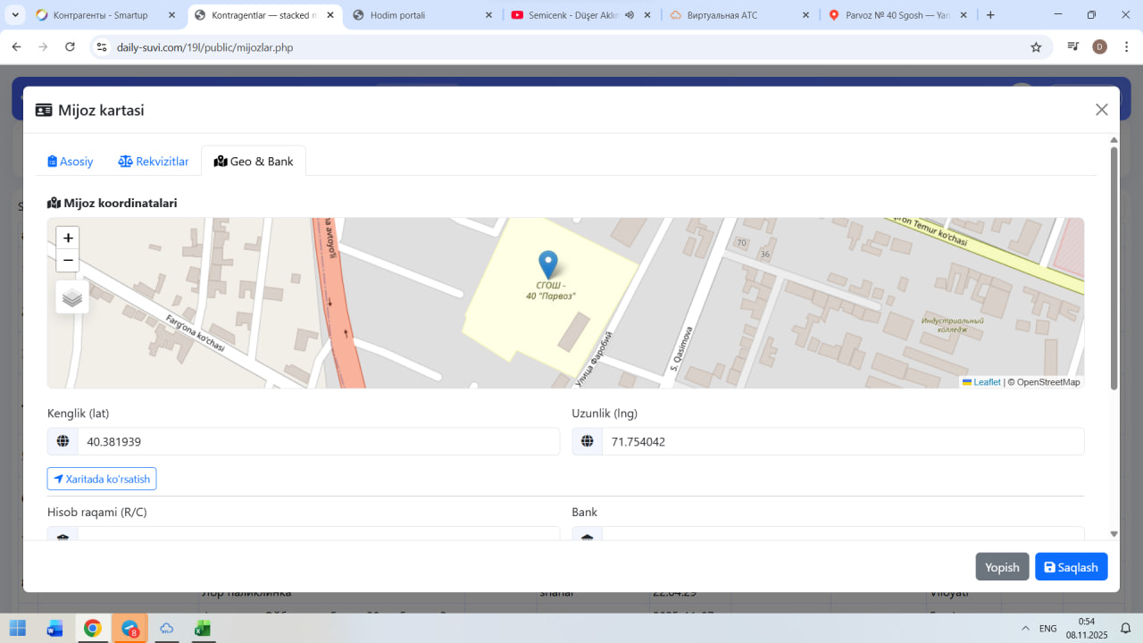Click the dialog's vertical scrollbar
Viewport: 1143px width, 643px height.
(1114, 268)
